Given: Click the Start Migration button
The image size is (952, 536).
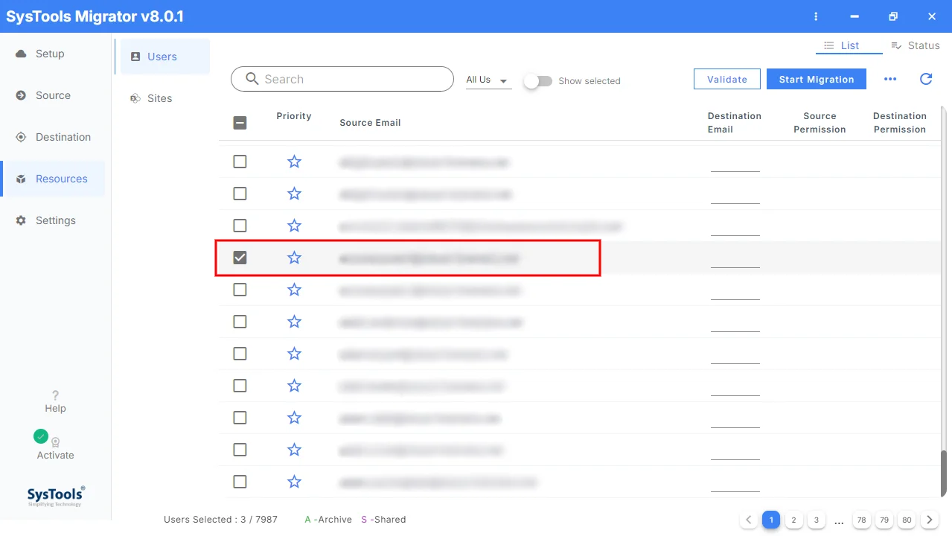Looking at the screenshot, I should [x=817, y=79].
